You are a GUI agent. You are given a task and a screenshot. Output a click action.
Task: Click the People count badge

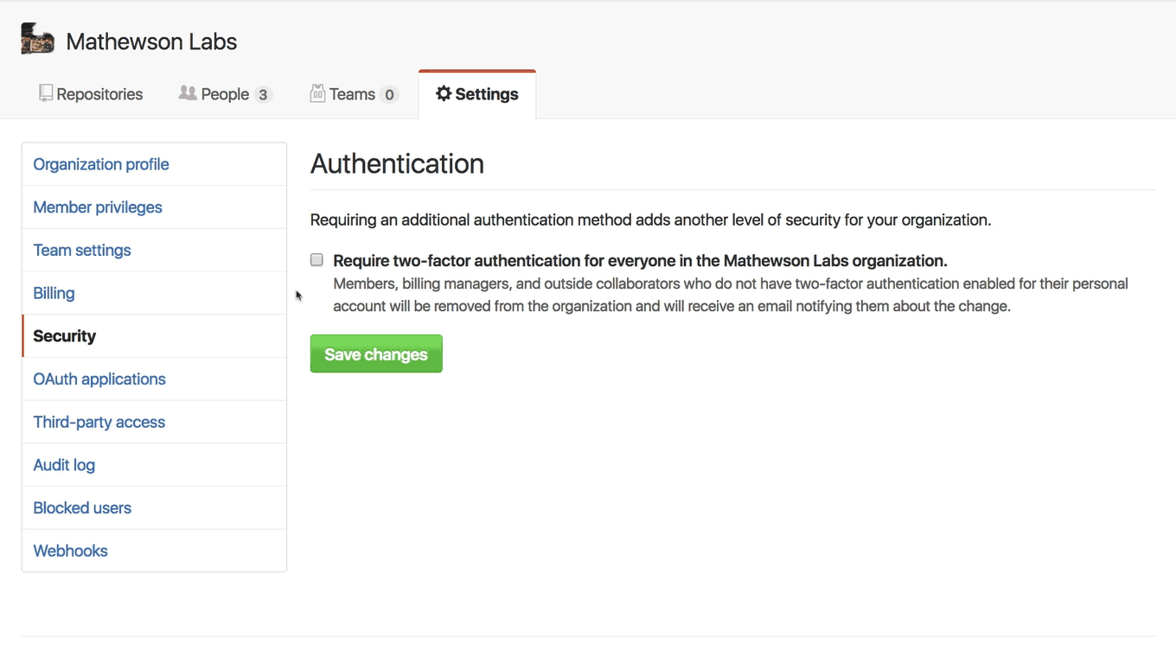pyautogui.click(x=263, y=95)
